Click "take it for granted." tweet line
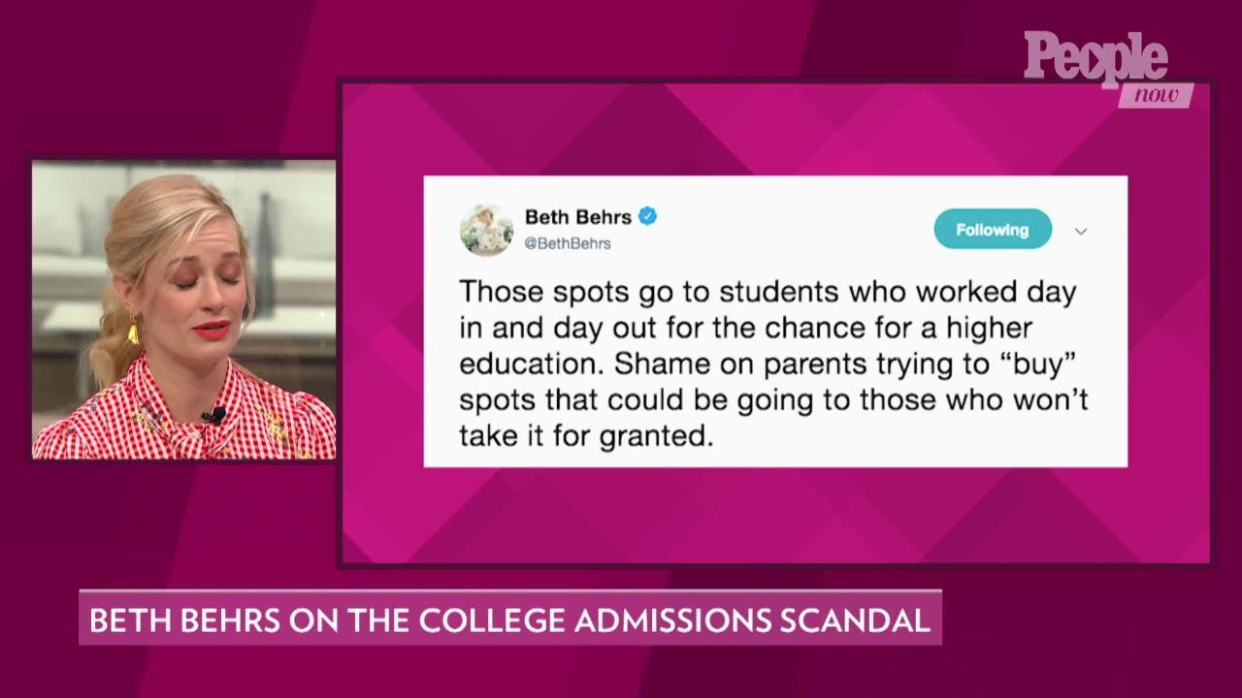Viewport: 1242px width, 698px height. coord(585,435)
